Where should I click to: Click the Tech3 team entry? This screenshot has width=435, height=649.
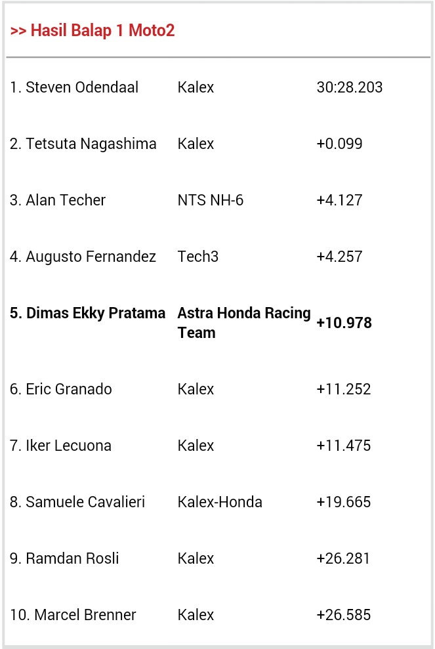[x=197, y=257]
